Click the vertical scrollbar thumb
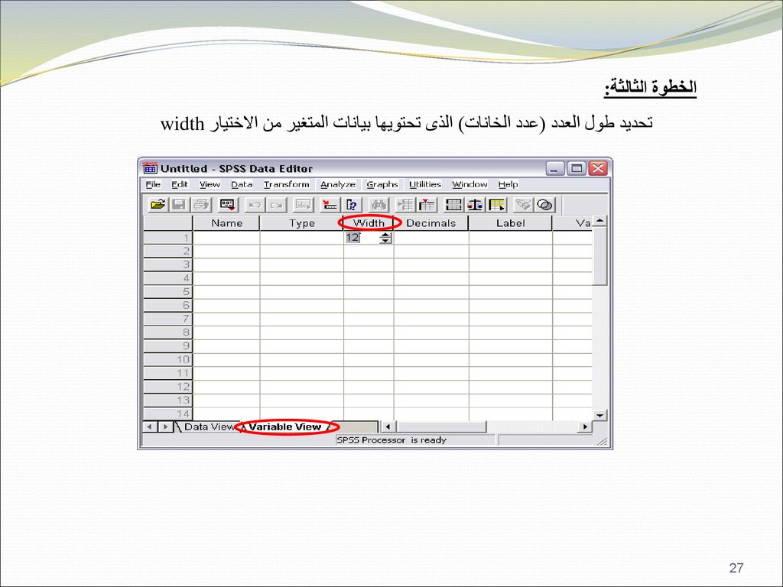Viewport: 783px width, 587px height. pos(599,255)
